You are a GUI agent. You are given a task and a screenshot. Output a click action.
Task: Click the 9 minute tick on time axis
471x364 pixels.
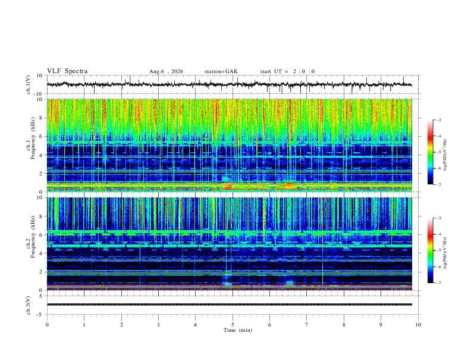(381, 325)
